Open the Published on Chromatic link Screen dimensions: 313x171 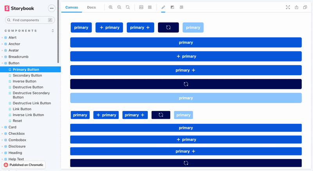click(x=24, y=165)
